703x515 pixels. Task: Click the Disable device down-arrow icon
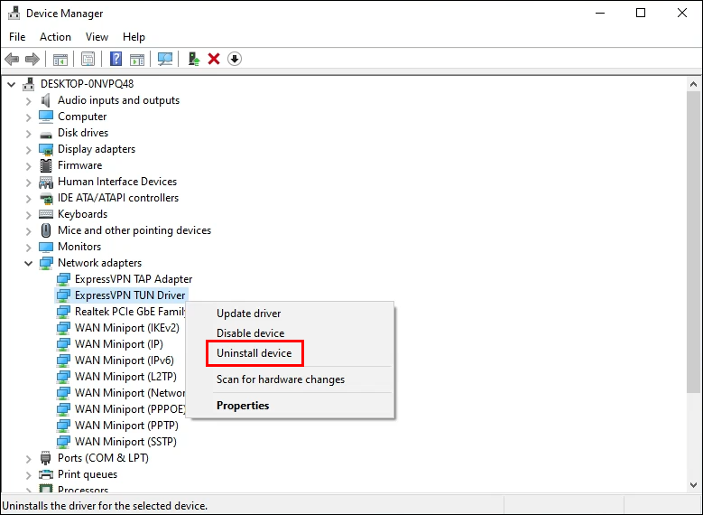[x=235, y=59]
